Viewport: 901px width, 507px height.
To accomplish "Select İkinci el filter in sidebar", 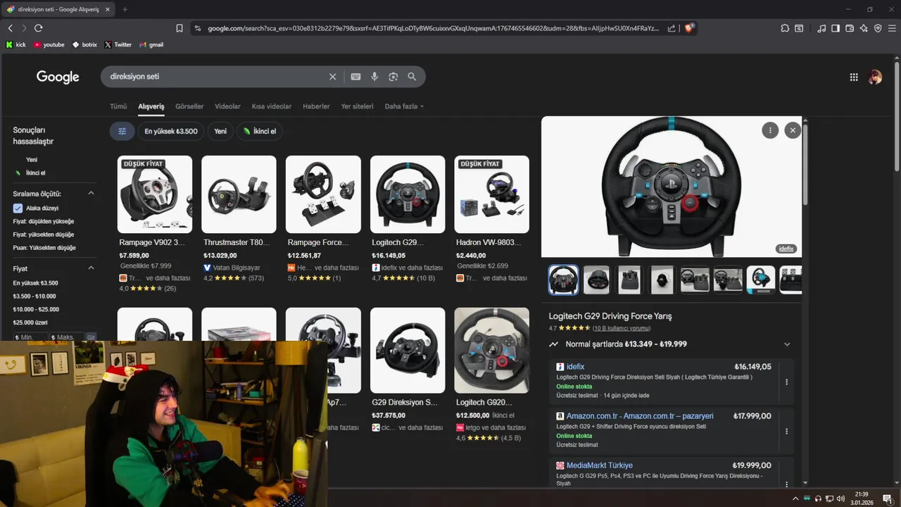I will pos(35,173).
